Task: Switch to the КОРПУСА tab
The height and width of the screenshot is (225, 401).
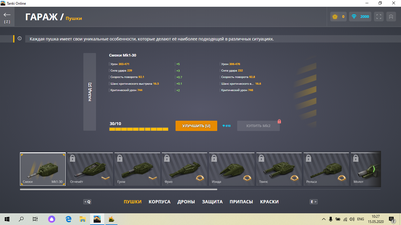Action: (x=159, y=202)
